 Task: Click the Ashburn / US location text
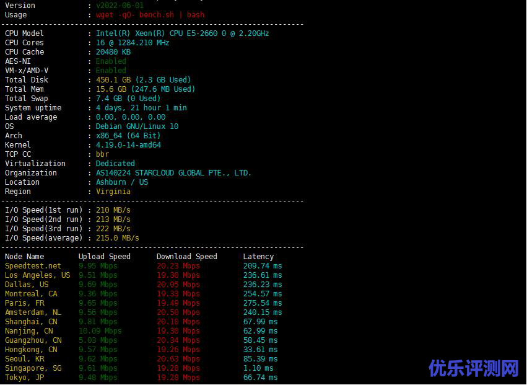coord(122,182)
